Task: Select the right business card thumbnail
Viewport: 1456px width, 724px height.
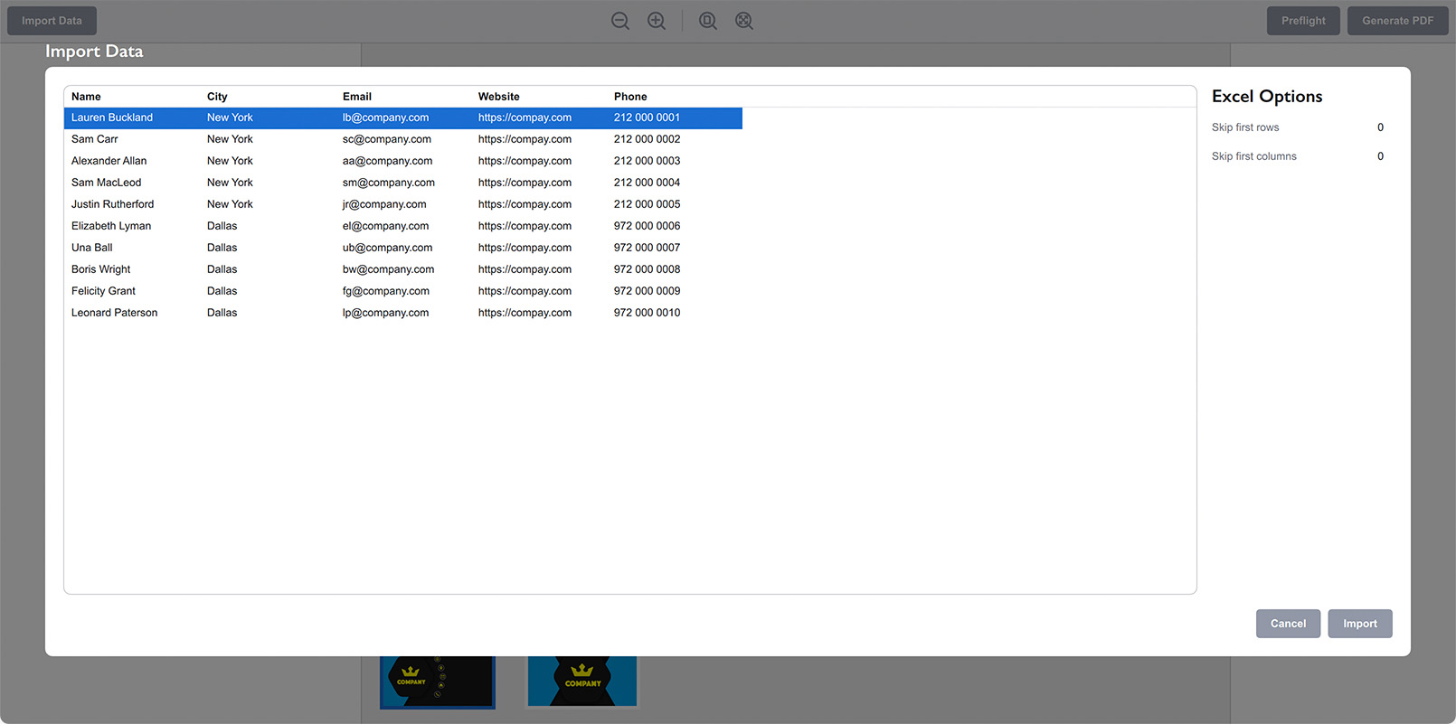Action: click(582, 682)
